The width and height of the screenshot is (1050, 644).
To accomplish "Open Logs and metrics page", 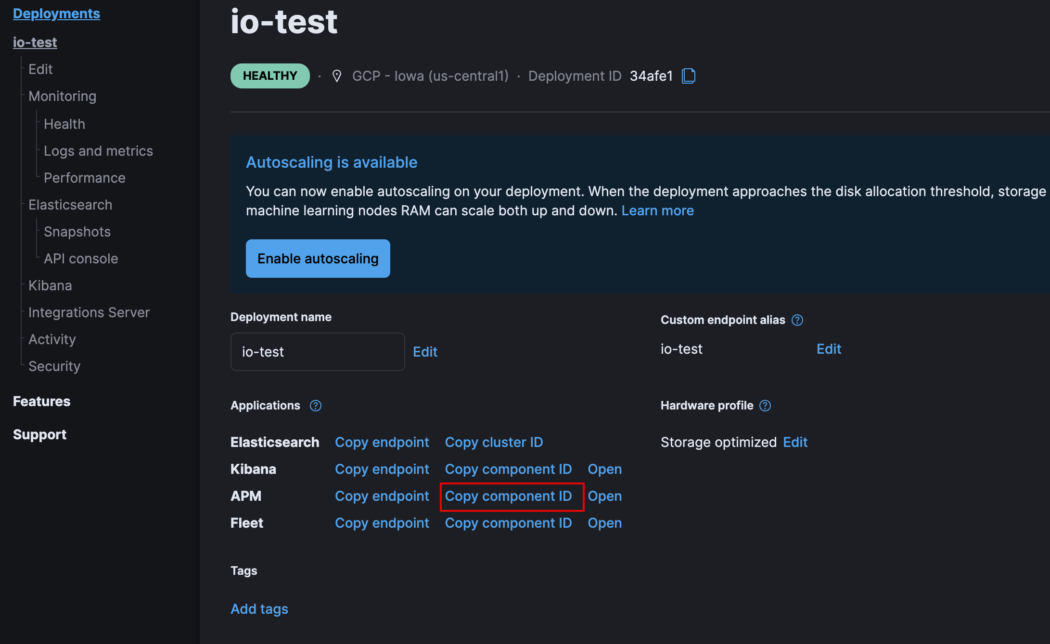I will 98,151.
